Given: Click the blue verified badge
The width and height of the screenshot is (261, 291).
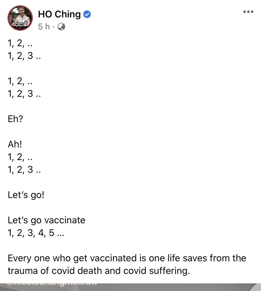Looking at the screenshot, I should [x=87, y=14].
